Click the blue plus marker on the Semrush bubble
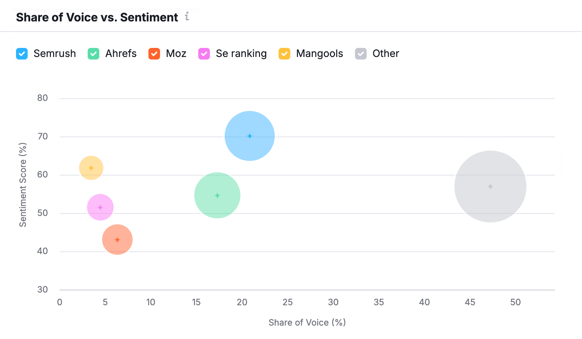 coord(250,136)
